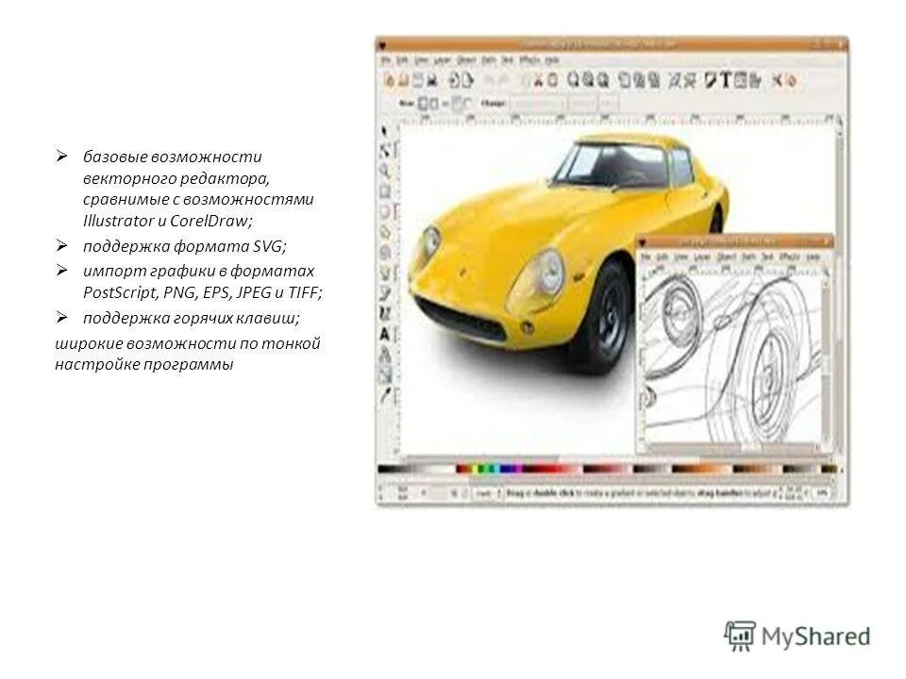This screenshot has height=679, width=906.
Task: Open the Layer menu in the main Inkscape window
Action: 442,59
